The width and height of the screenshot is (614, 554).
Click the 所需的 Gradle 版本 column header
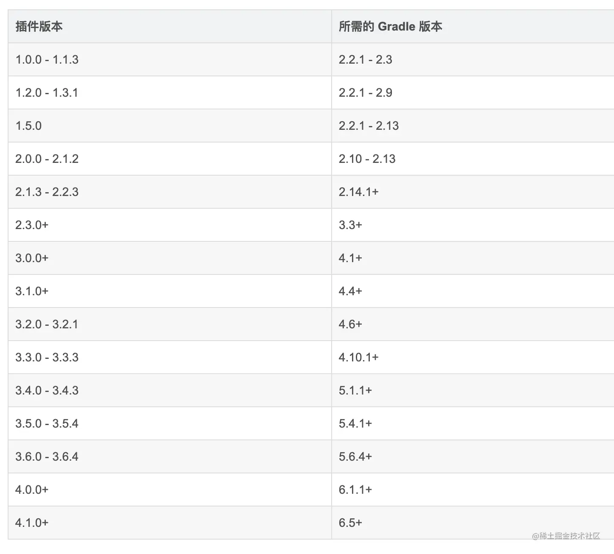point(390,27)
